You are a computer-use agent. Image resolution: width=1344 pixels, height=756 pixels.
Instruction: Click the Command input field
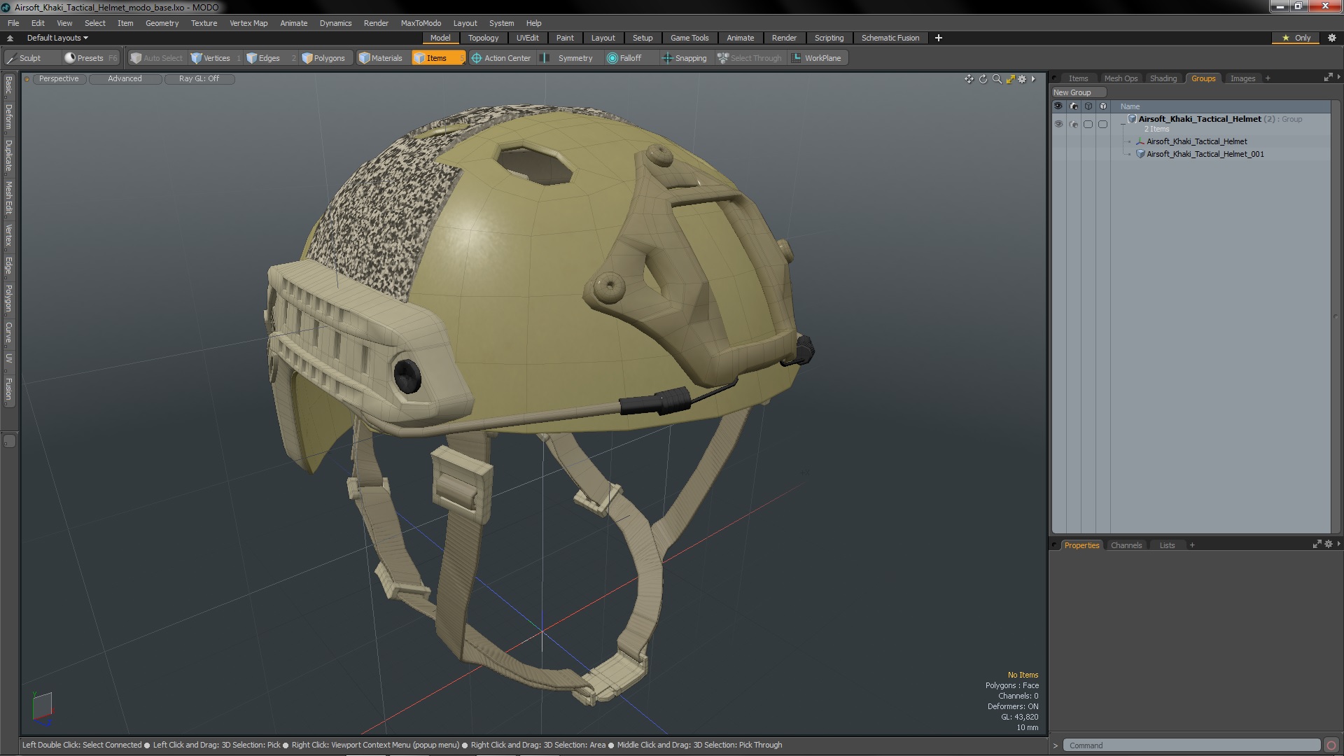[x=1190, y=745]
